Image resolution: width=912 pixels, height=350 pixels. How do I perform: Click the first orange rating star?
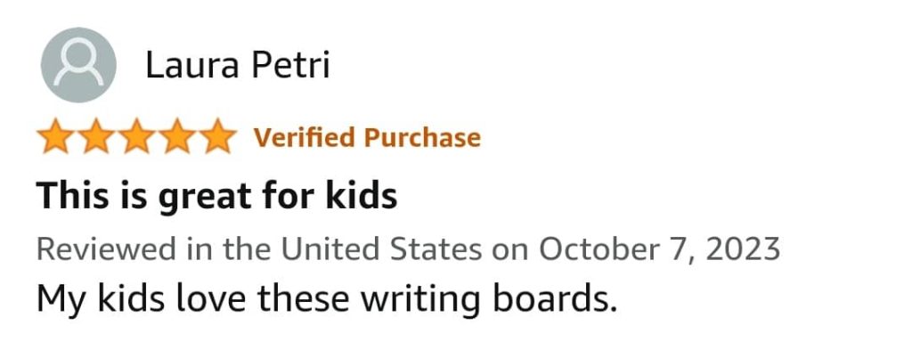point(56,136)
